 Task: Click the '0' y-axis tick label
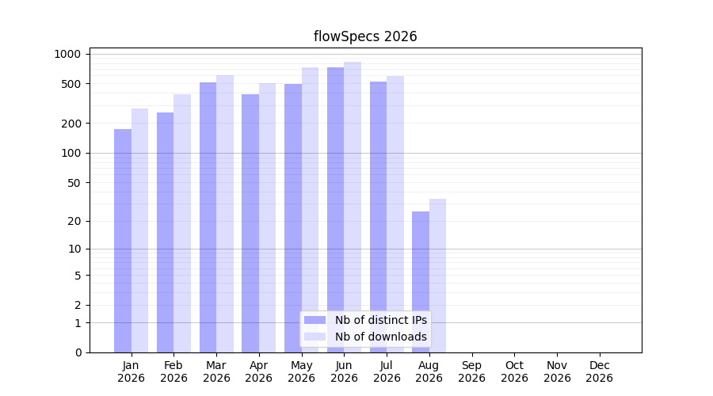click(x=78, y=352)
